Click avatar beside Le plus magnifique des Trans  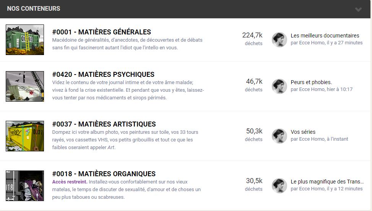pyautogui.click(x=279, y=186)
